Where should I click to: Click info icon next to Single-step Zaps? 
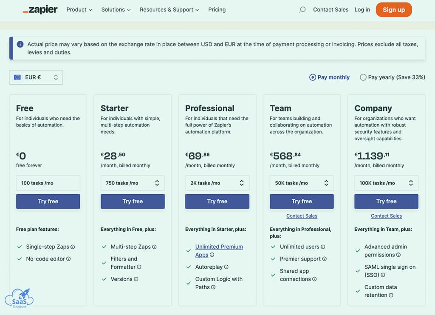73,247
